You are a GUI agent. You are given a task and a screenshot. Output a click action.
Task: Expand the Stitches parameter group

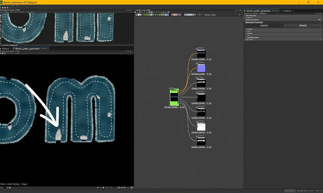(249, 33)
